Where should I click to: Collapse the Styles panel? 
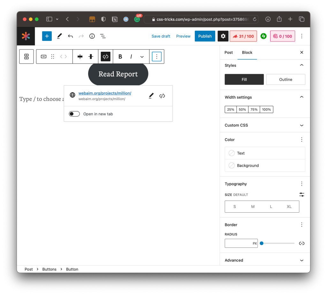[x=301, y=65]
